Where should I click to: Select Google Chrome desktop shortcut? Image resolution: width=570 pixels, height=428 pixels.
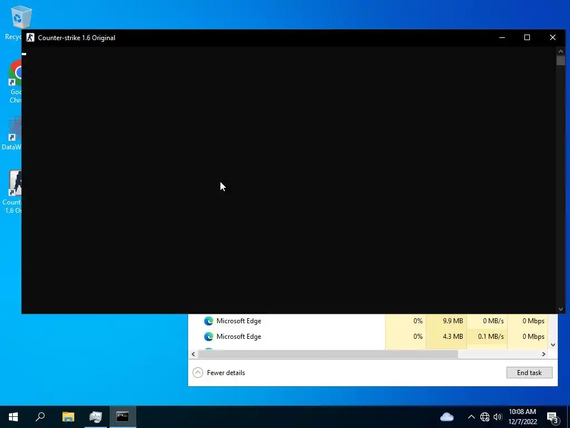[15, 81]
